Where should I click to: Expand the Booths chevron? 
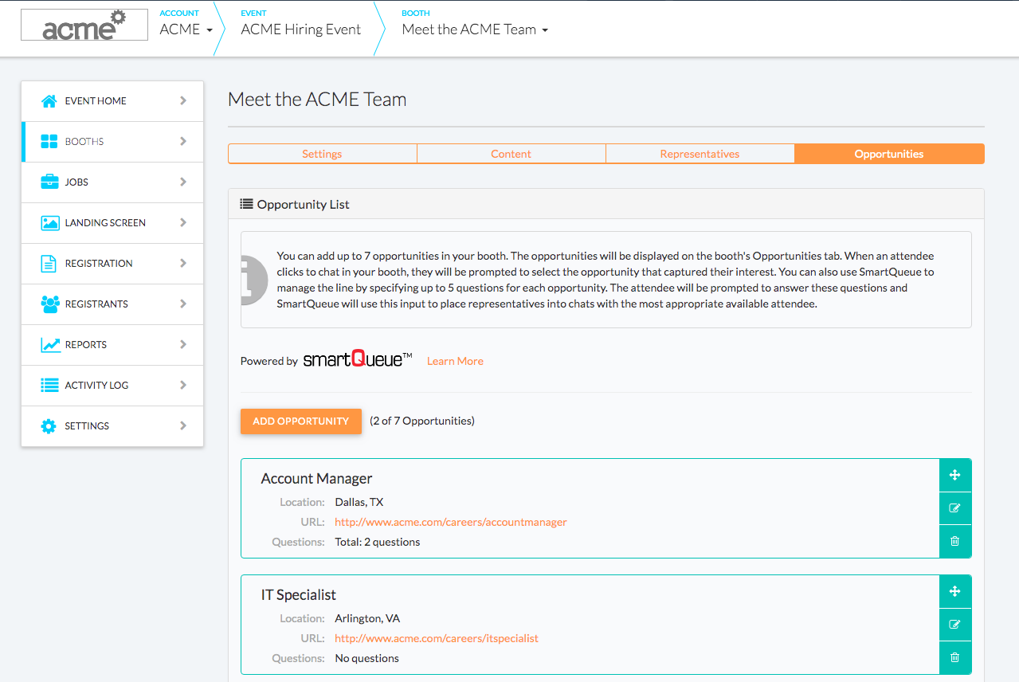click(x=183, y=142)
